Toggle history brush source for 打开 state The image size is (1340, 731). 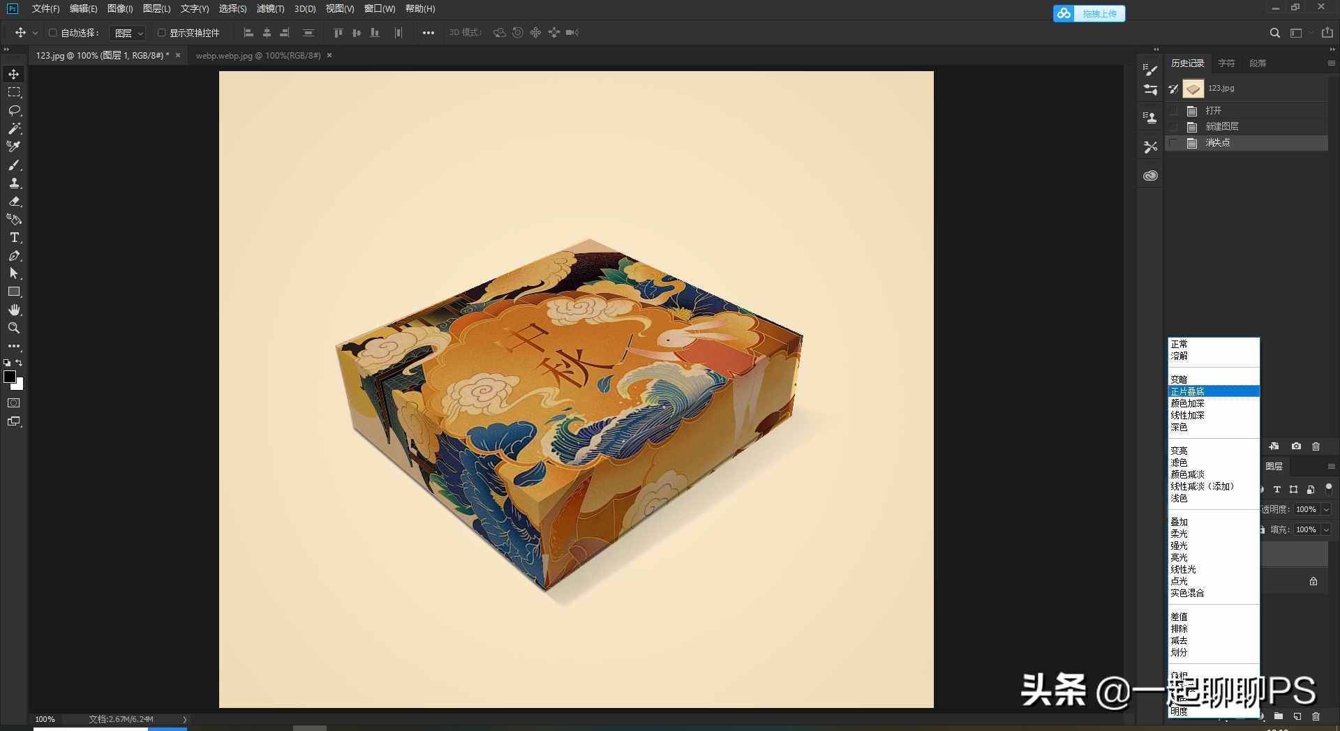[x=1174, y=110]
